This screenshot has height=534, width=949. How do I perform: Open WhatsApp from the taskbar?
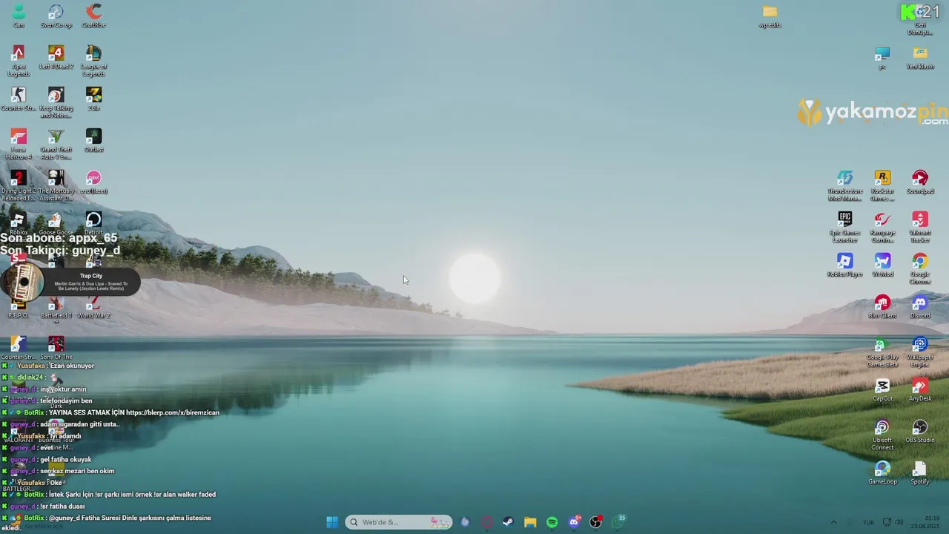618,522
